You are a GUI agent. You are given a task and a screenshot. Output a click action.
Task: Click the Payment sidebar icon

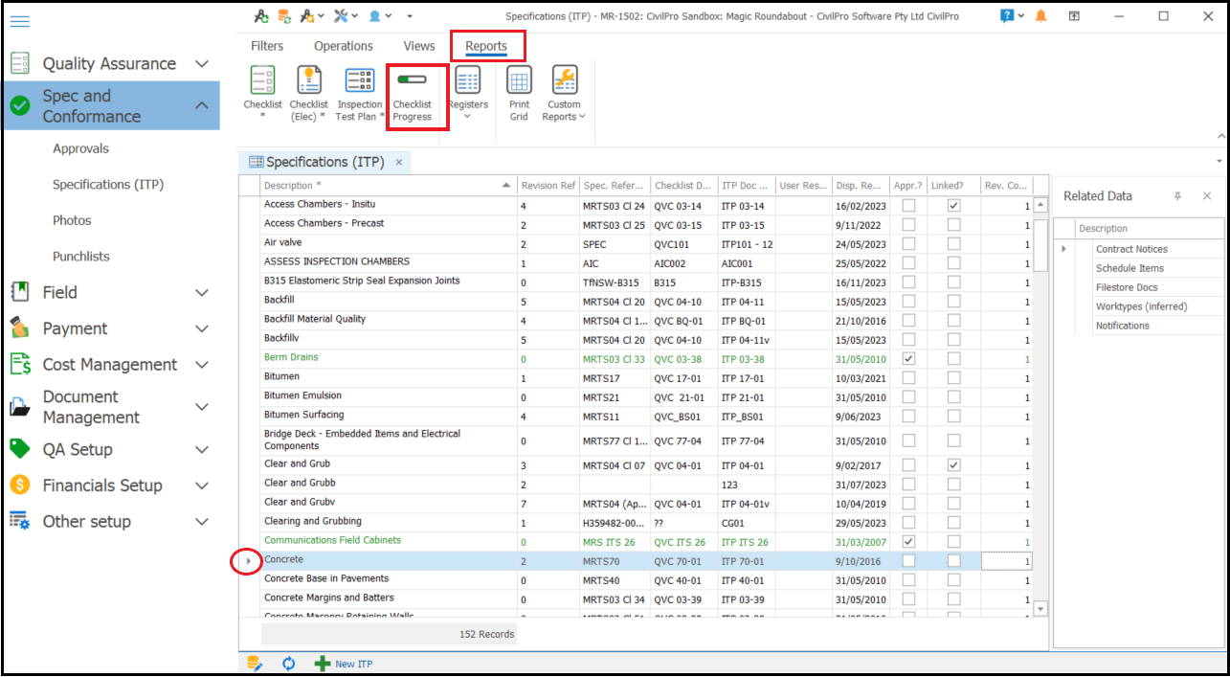pos(20,328)
